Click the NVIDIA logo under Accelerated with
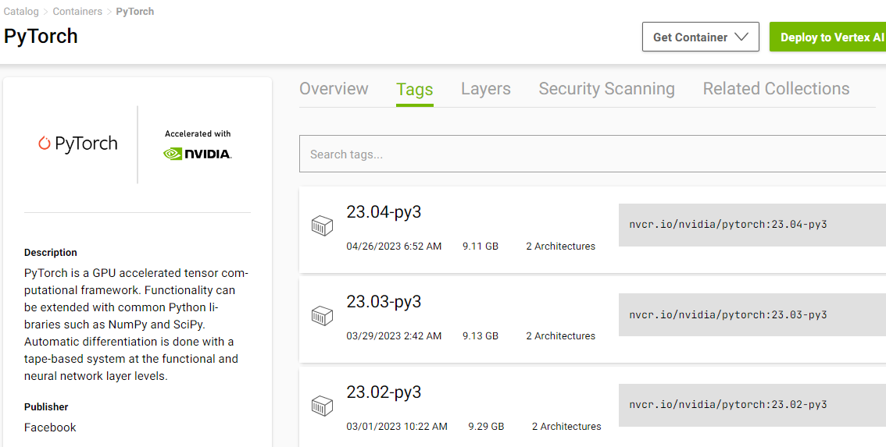The height and width of the screenshot is (447, 886). 197,154
